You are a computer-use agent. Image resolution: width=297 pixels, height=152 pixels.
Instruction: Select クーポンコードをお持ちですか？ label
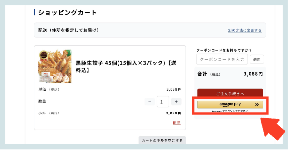click(x=224, y=50)
